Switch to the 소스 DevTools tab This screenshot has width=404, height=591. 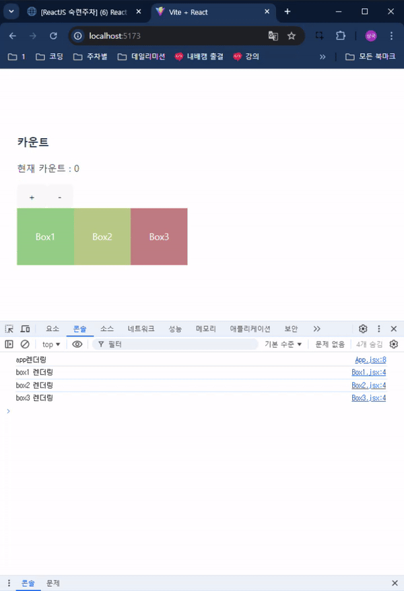tap(107, 329)
